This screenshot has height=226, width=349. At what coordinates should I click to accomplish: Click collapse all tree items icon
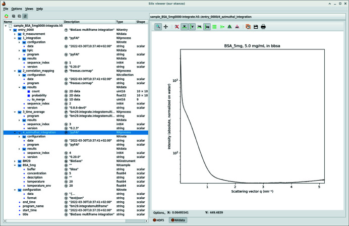pos(19,16)
